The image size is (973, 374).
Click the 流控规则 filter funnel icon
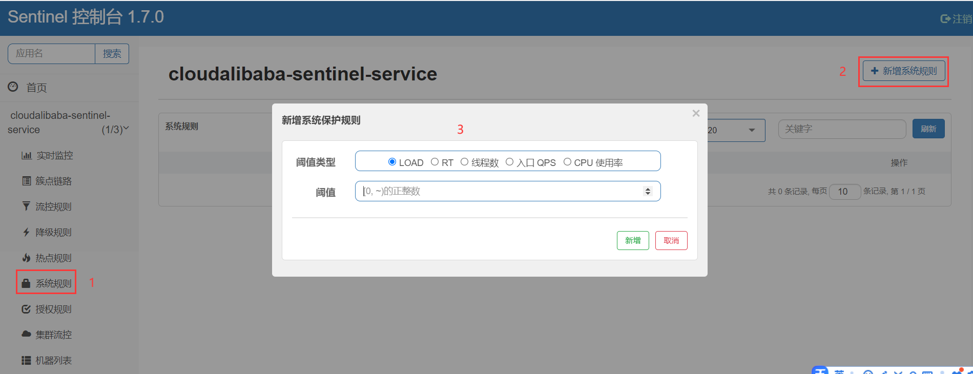pyautogui.click(x=26, y=206)
